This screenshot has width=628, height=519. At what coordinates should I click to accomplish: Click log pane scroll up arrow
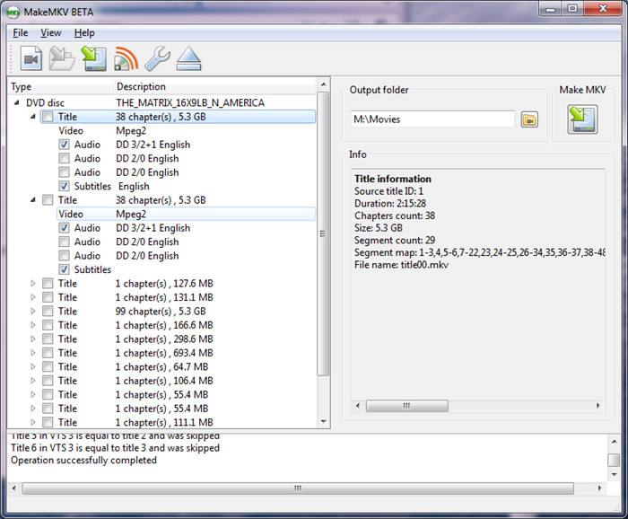(614, 442)
